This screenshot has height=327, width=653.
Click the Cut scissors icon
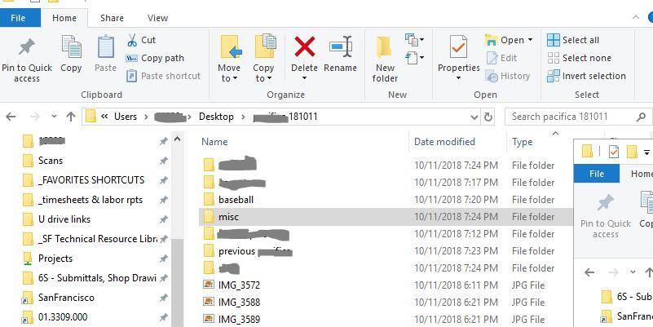pyautogui.click(x=132, y=40)
